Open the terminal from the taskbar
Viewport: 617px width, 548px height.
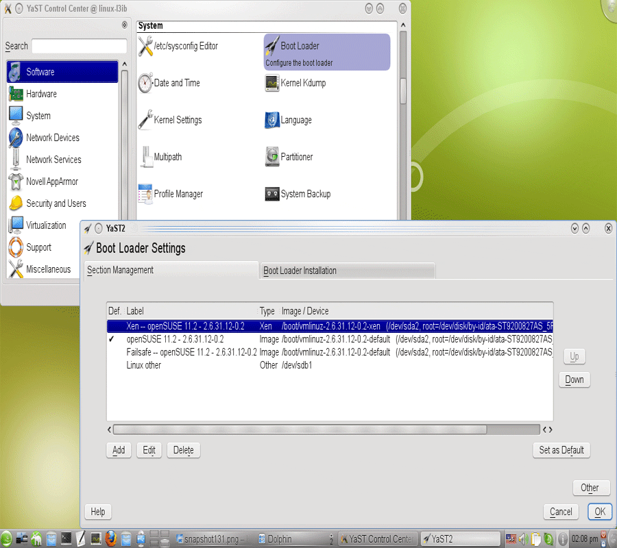pyautogui.click(x=66, y=538)
